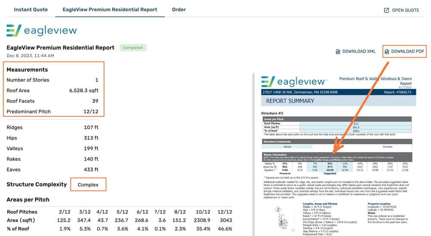
Task: Switch to the Instant Quote tab
Action: point(31,9)
